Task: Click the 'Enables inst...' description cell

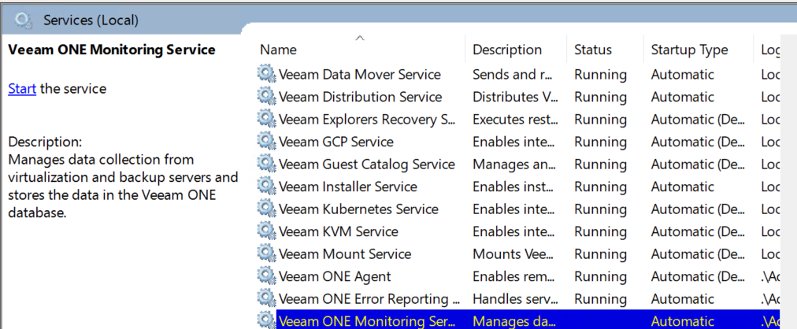Action: [x=513, y=187]
